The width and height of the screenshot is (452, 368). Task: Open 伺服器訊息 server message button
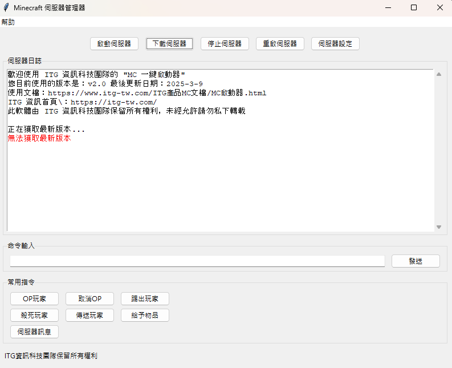point(34,331)
